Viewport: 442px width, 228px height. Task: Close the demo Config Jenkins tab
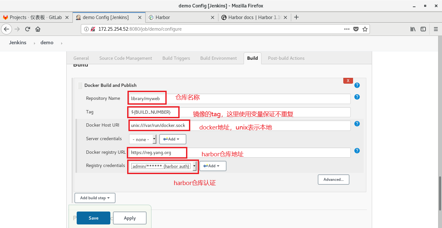[x=140, y=17]
